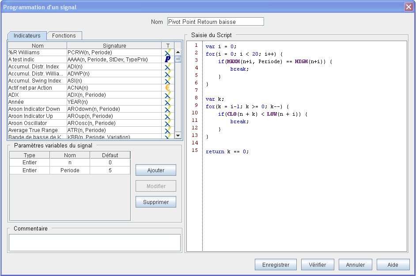Click the type icon in the ADX row

coord(167,95)
